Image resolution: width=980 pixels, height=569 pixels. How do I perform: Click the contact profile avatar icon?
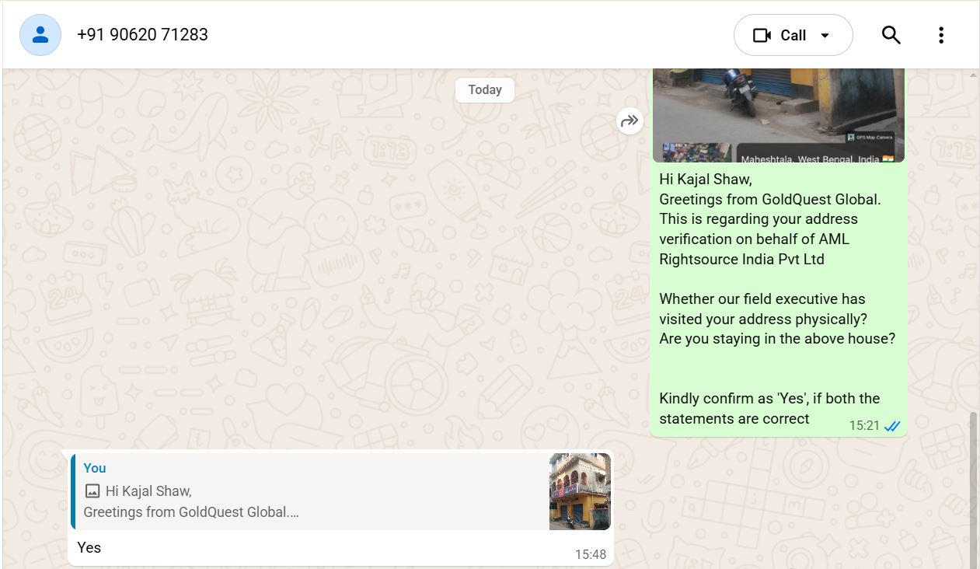point(40,35)
